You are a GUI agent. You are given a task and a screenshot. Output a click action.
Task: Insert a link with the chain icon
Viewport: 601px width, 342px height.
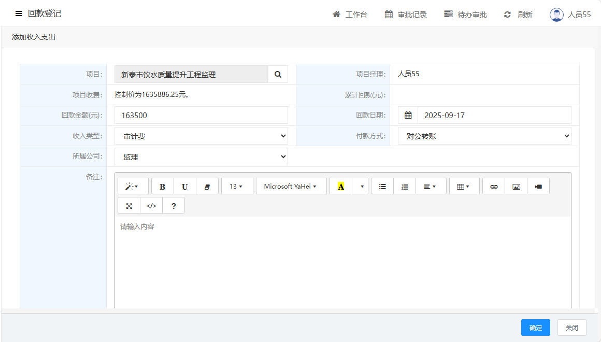(x=494, y=187)
